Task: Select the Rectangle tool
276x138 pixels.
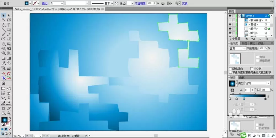Action: click(9, 30)
